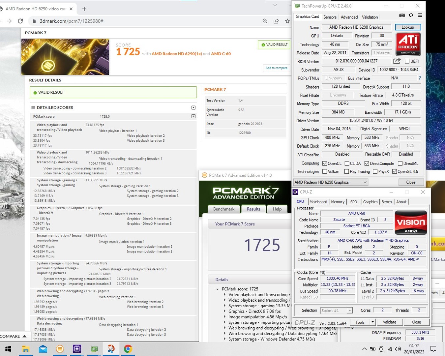Click Lookup button in GPU-Z
The width and height of the screenshot is (445, 356).
point(408,27)
